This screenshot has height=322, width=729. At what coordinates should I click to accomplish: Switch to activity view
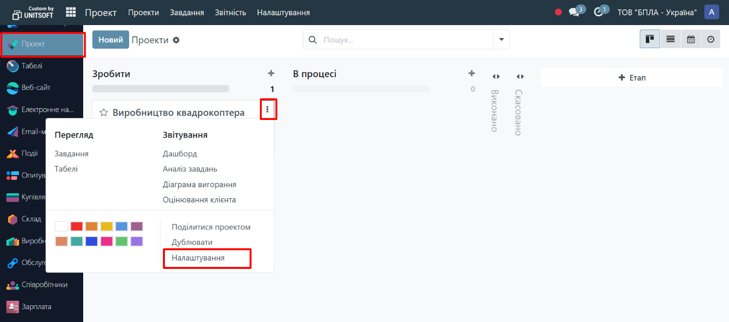tap(711, 39)
